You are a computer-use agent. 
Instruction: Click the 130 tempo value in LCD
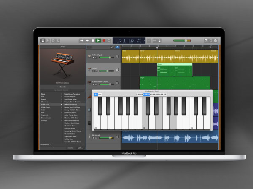point(131,41)
